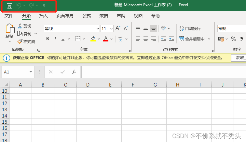
Task: Click the Redo arrow icon
Action: click(x=32, y=6)
